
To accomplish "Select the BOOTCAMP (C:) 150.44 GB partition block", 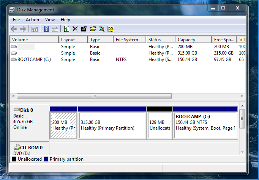I will pos(205,125).
